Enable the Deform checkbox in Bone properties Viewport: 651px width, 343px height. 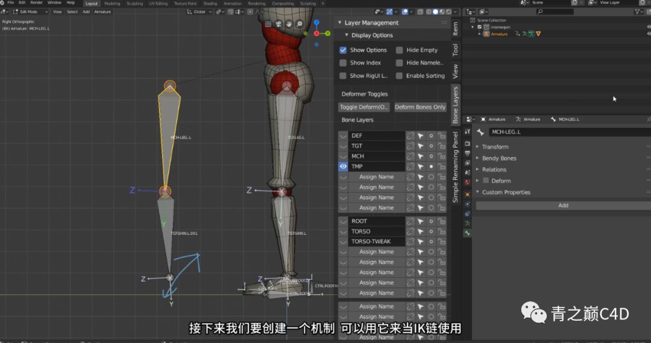coord(486,181)
